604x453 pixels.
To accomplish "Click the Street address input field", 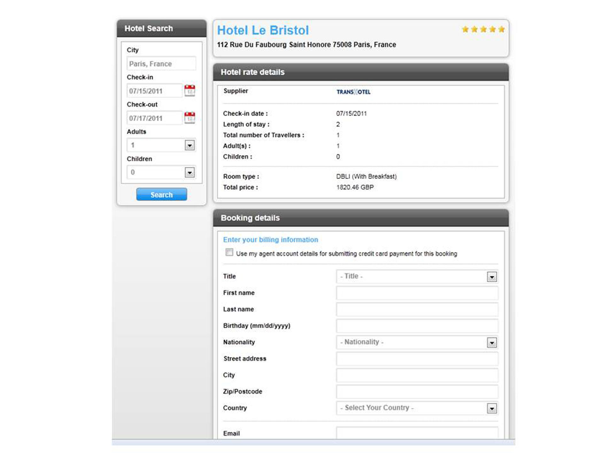I will [417, 359].
